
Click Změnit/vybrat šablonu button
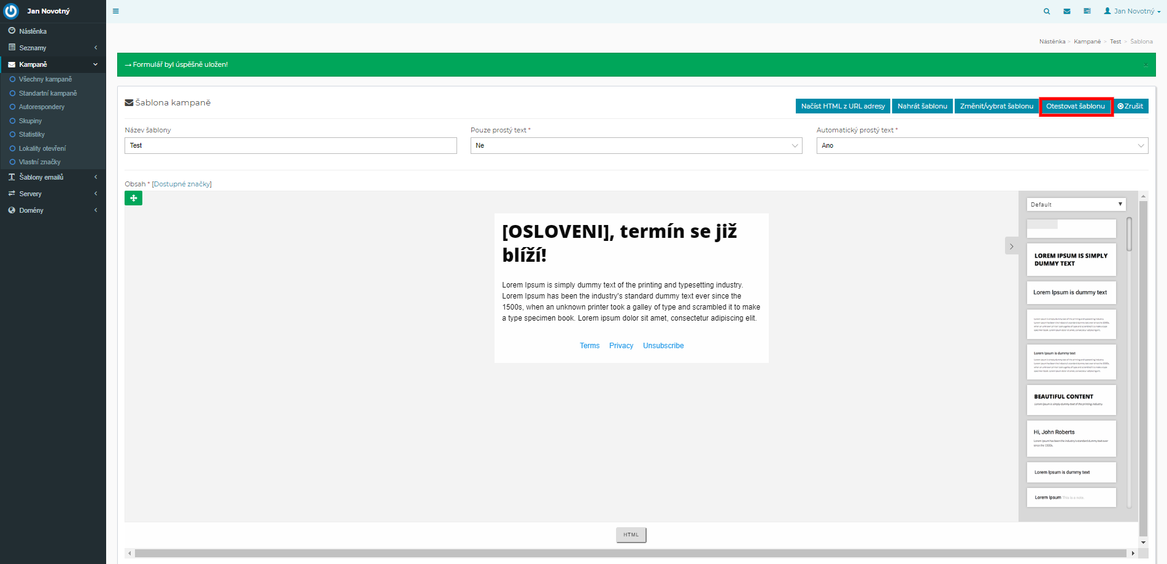[x=996, y=106]
